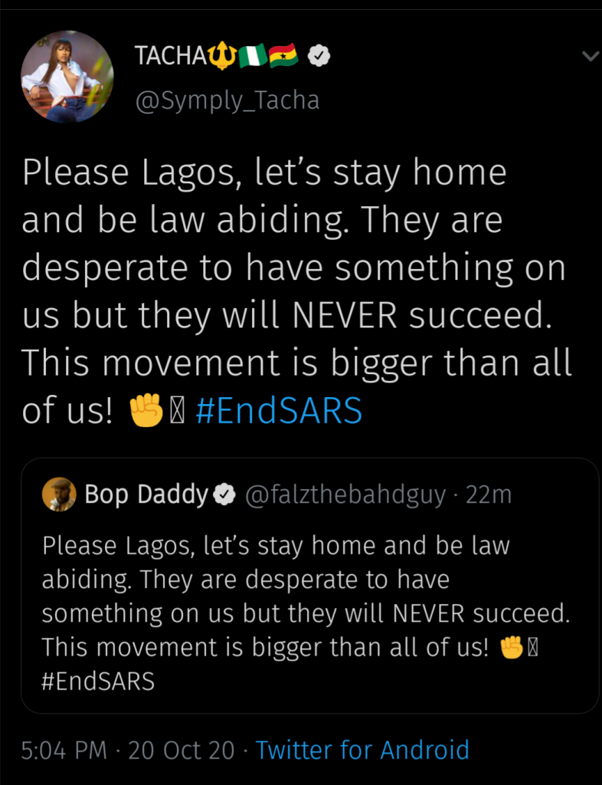Open the Bop Daddy display name

pyautogui.click(x=146, y=495)
